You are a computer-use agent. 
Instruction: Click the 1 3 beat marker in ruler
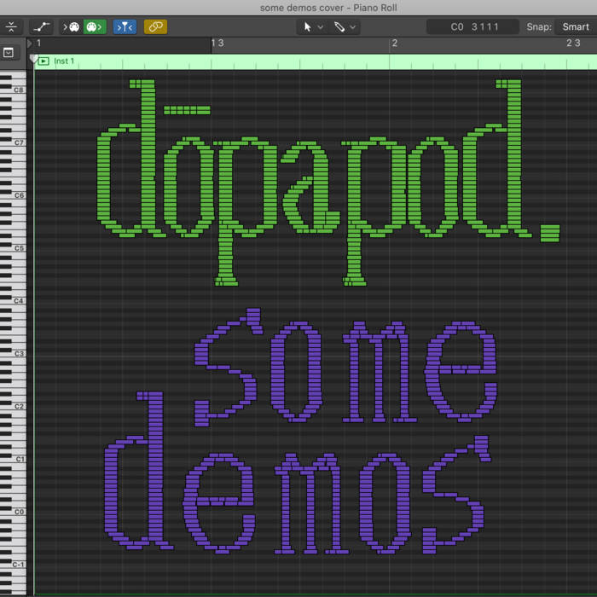217,43
